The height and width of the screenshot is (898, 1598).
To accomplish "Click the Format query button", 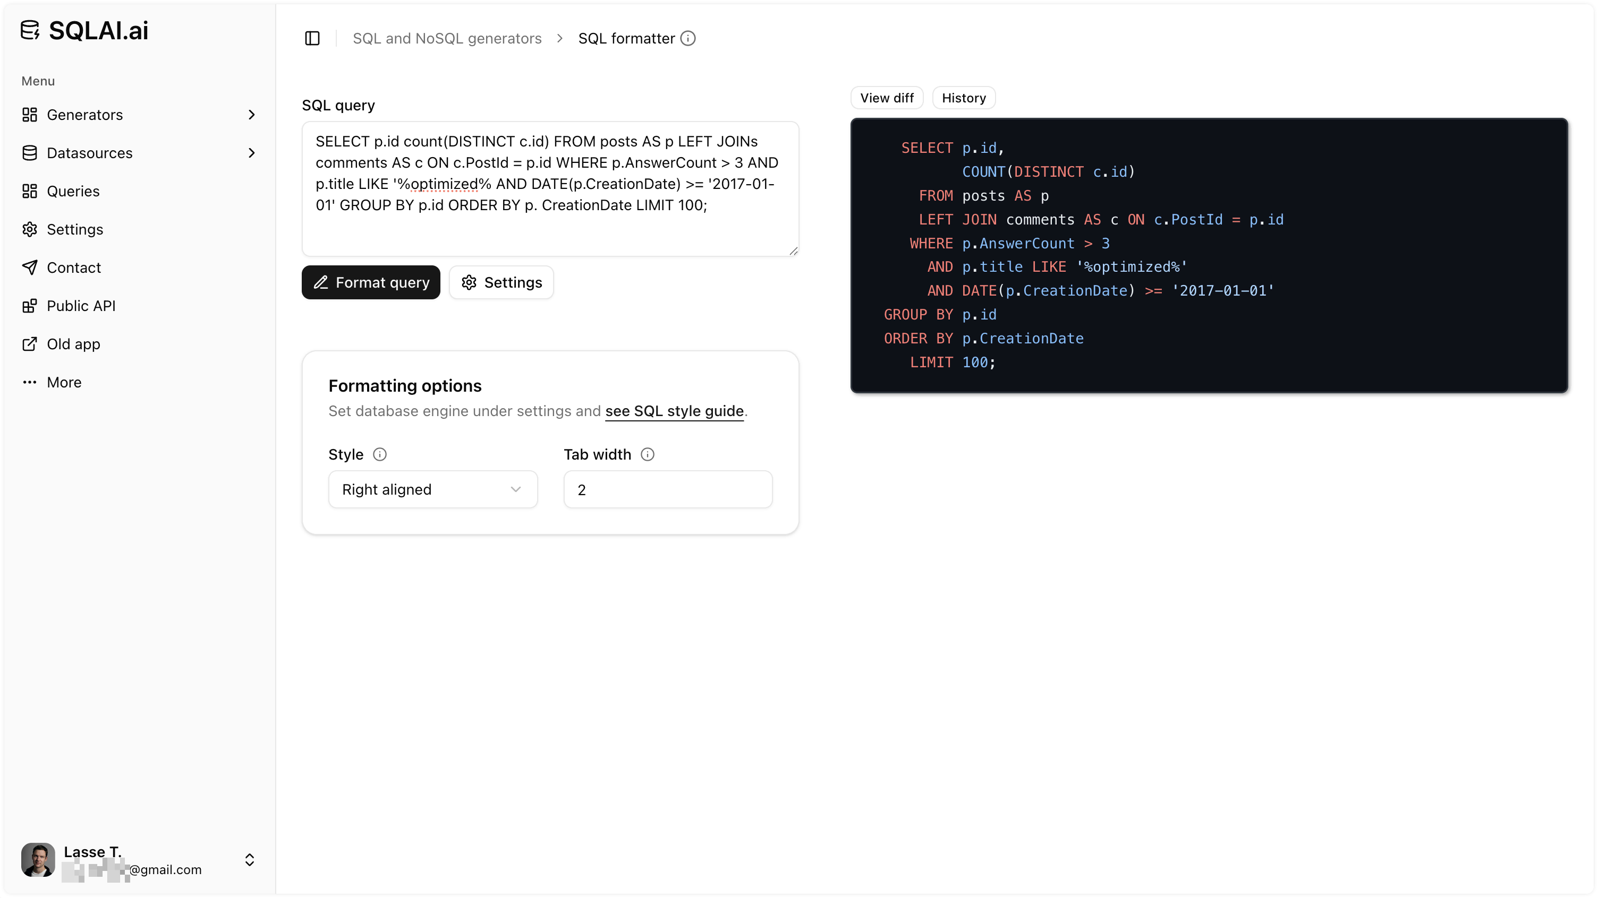I will 370,282.
